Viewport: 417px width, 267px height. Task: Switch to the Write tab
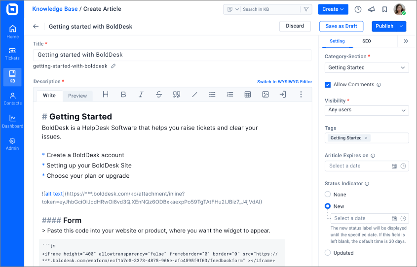click(49, 96)
